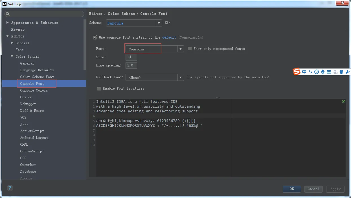The height and width of the screenshot is (198, 351).
Task: Click line 1 'IntelliJ IDEA is a full-featured IDE'
Action: (x=137, y=101)
